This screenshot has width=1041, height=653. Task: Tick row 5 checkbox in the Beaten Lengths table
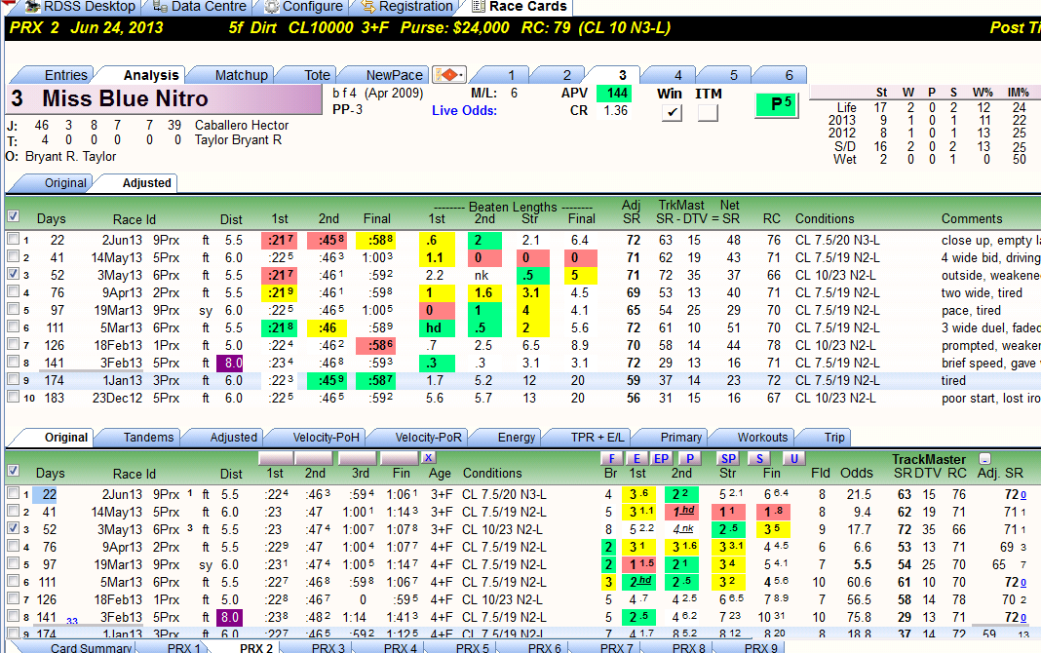tap(13, 309)
